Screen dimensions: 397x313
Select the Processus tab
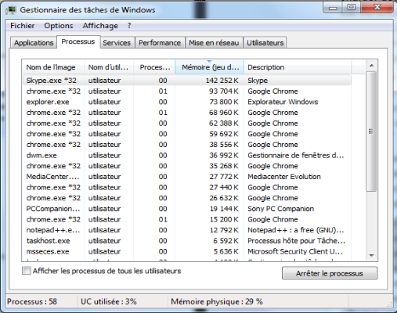pyautogui.click(x=78, y=41)
